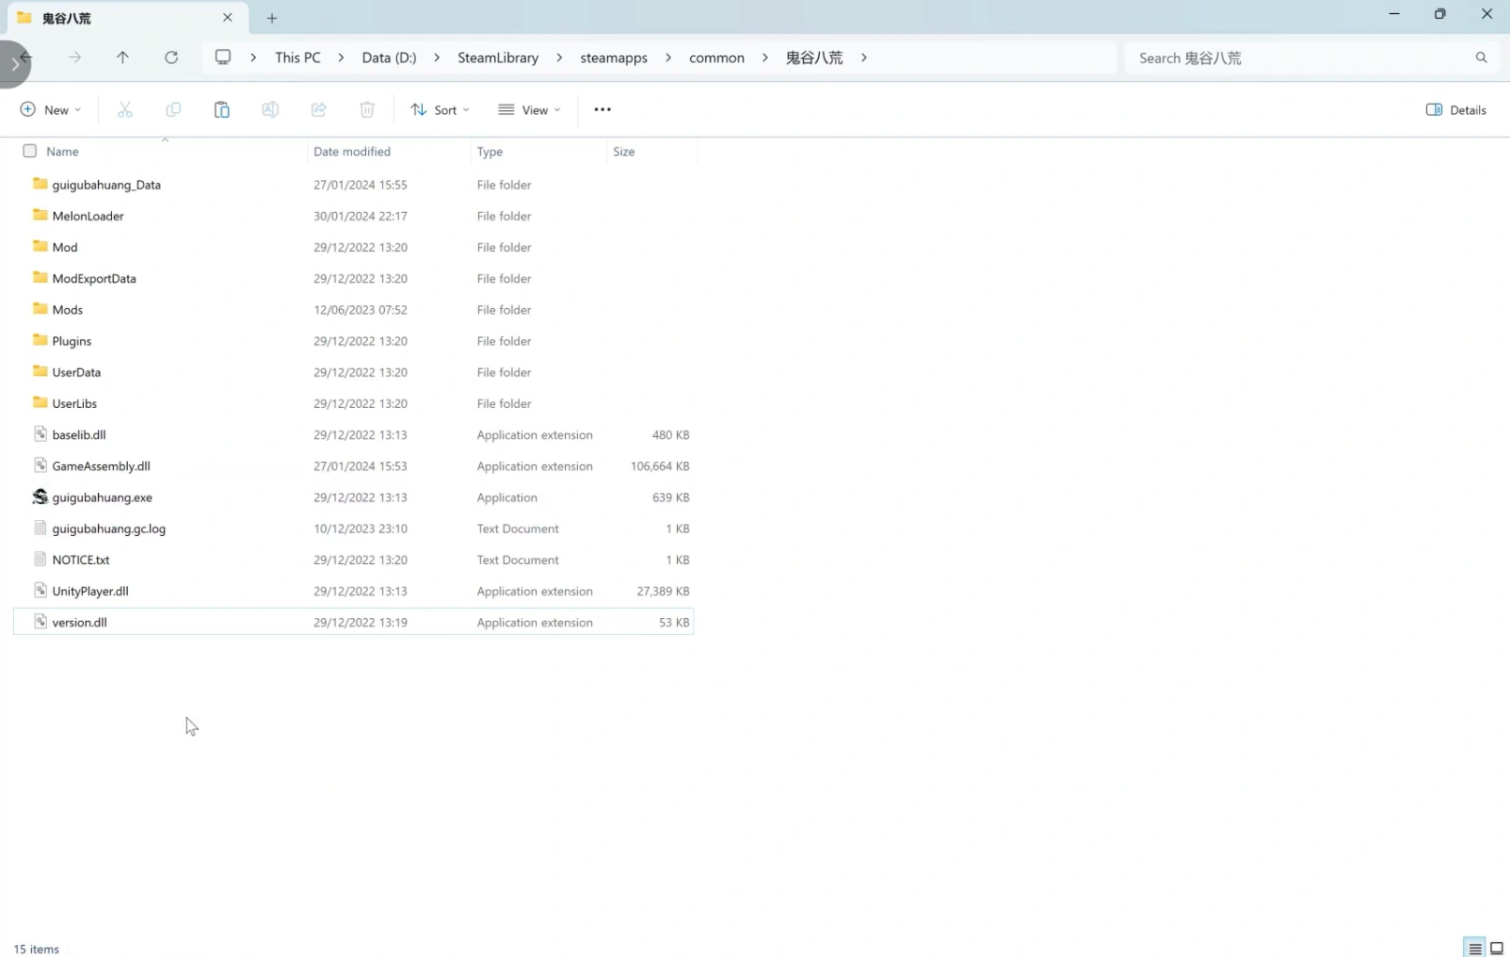Screen dimensions: 1510x957
Task: Sort by the Type column header
Action: [489, 151]
